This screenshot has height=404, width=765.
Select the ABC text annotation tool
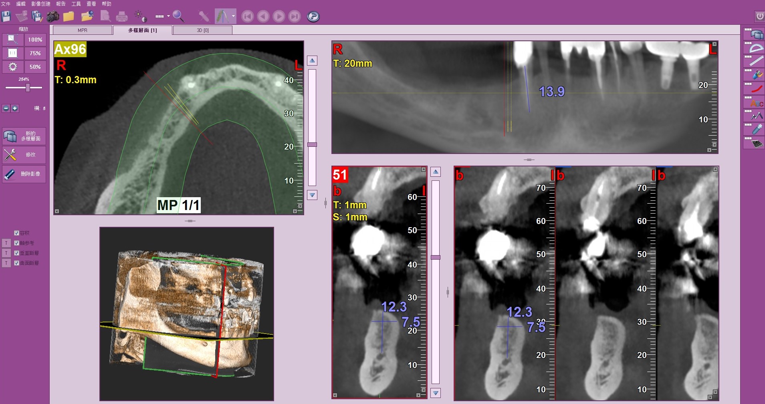pos(756,103)
